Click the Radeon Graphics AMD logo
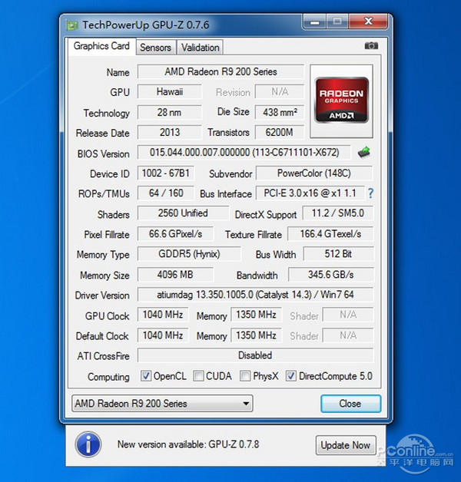Viewport: 461px width, 482px height. click(341, 101)
